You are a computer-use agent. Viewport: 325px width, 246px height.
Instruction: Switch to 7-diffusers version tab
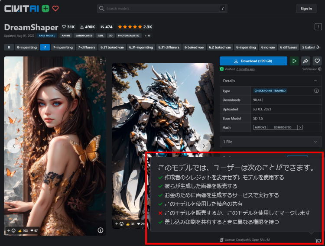tap(86, 47)
